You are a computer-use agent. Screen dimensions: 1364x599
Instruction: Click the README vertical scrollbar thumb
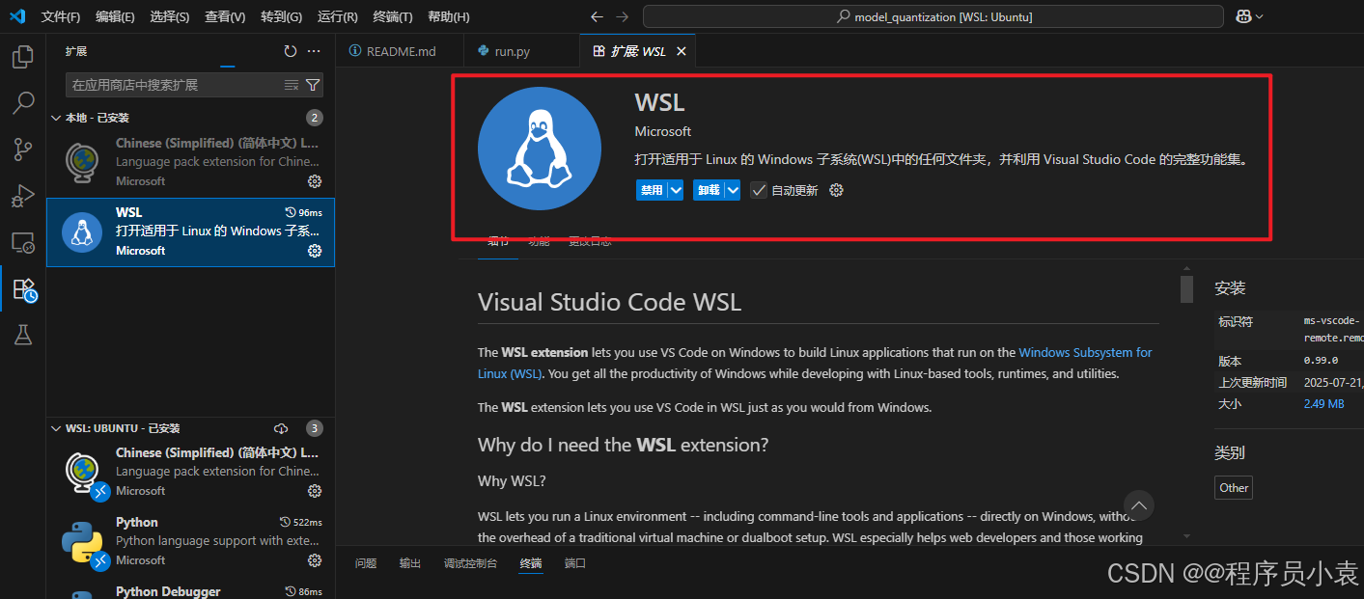click(x=1186, y=288)
